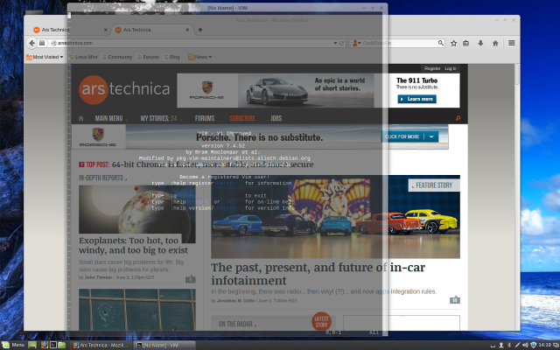560x350 pixels.
Task: Open the Linux Mint Menu button
Action: [x=14, y=345]
